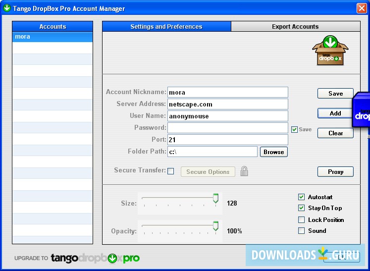This screenshot has height=271, width=370.
Task: Save the account settings with the Save button
Action: 335,94
